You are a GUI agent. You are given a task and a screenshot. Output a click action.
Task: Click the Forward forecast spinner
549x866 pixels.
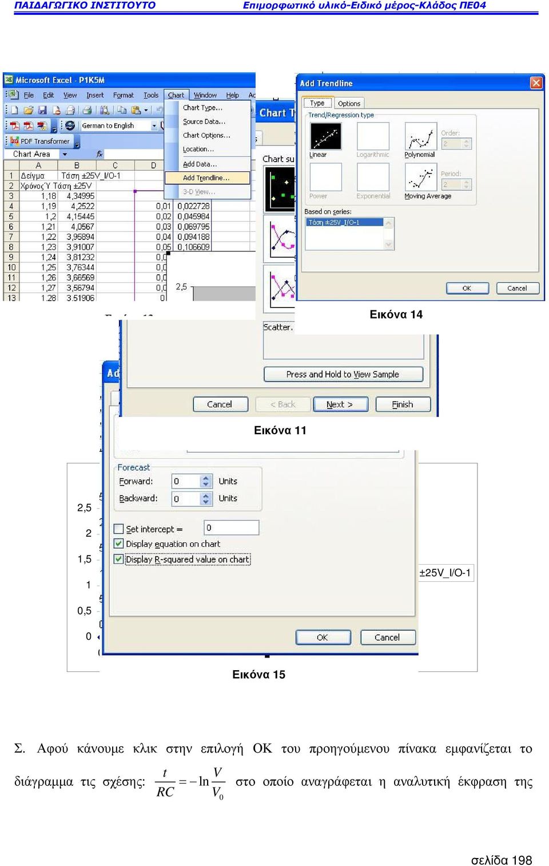click(x=206, y=481)
